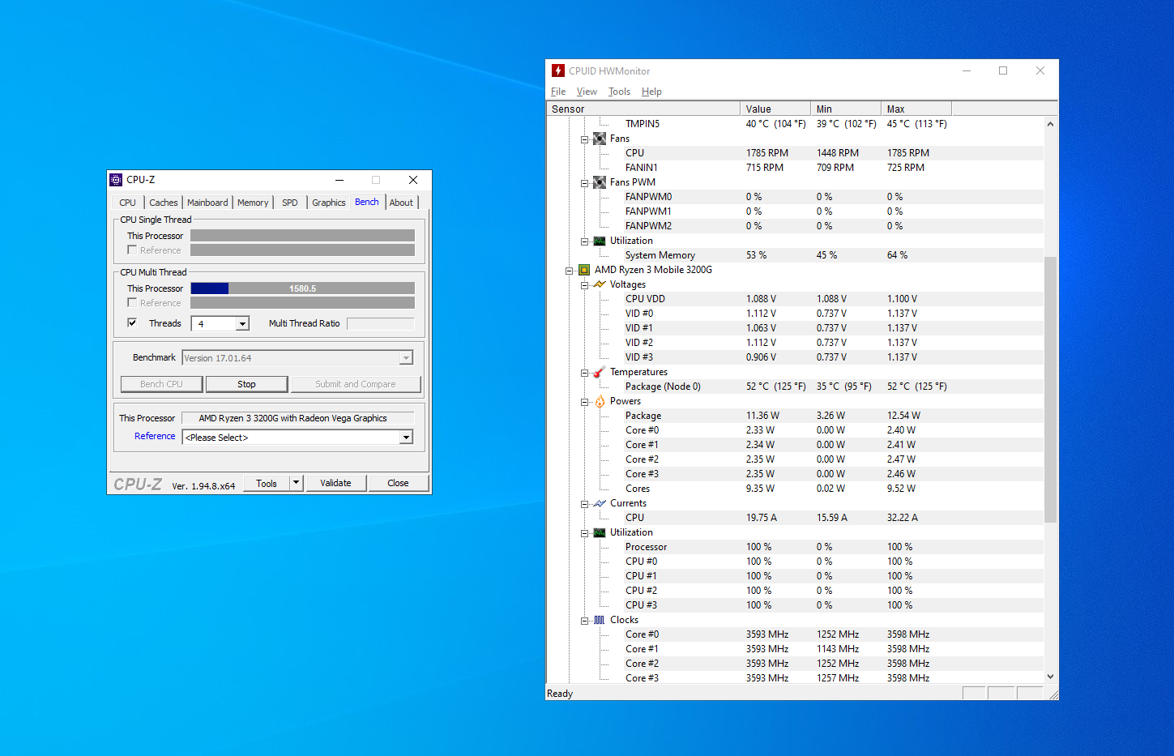This screenshot has width=1174, height=756.
Task: Switch to the SPD tab
Action: 290,203
